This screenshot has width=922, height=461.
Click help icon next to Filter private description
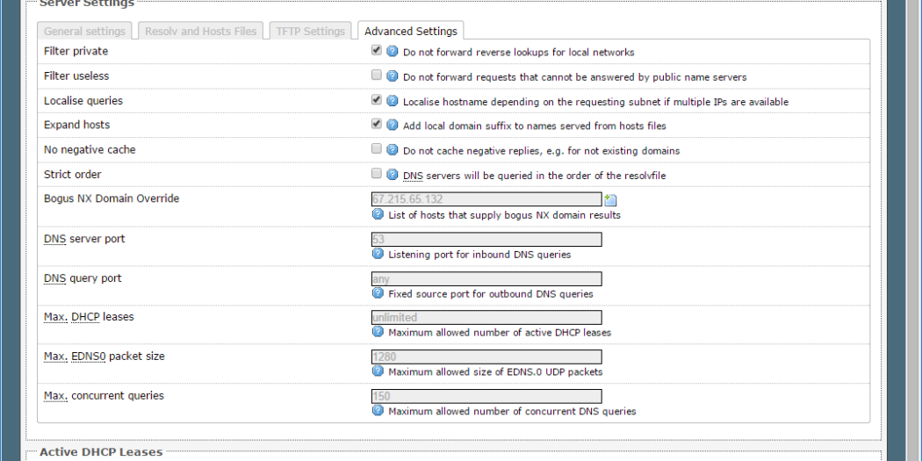click(393, 52)
